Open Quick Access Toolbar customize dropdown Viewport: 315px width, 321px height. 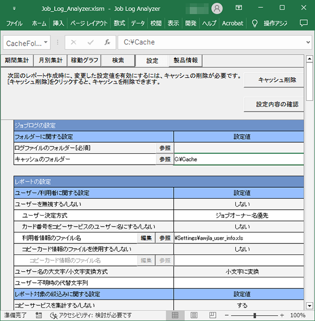[14, 8]
